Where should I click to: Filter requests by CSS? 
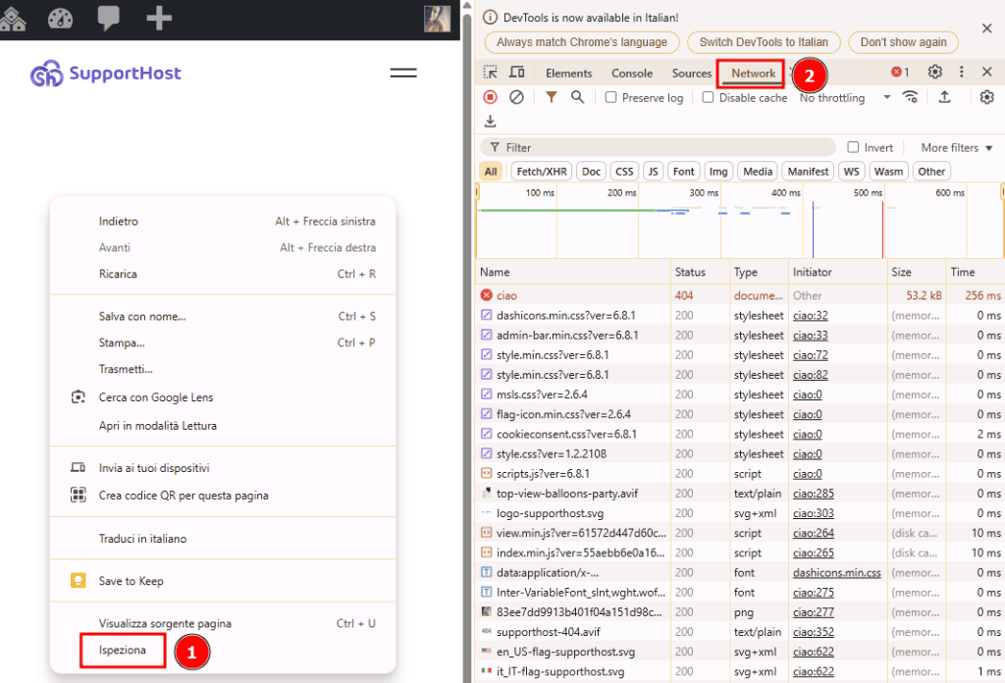tap(624, 171)
